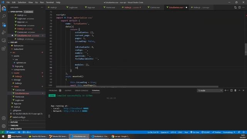
Task: Click the errors and warnings counter
Action: [27, 132]
